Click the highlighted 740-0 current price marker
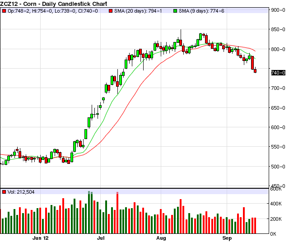Viewport: 289px width, 242px height. [278, 73]
